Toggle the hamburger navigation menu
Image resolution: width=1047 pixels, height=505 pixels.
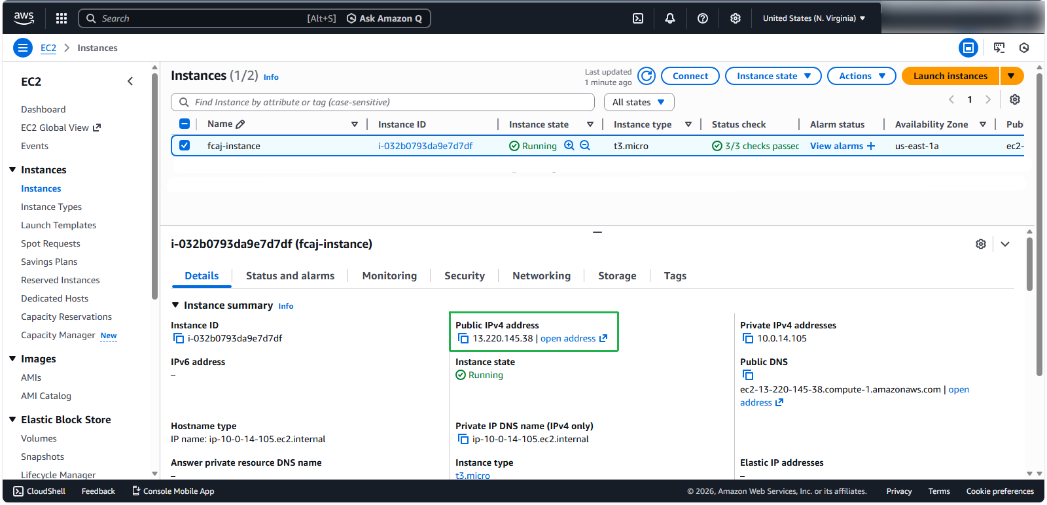pos(23,48)
